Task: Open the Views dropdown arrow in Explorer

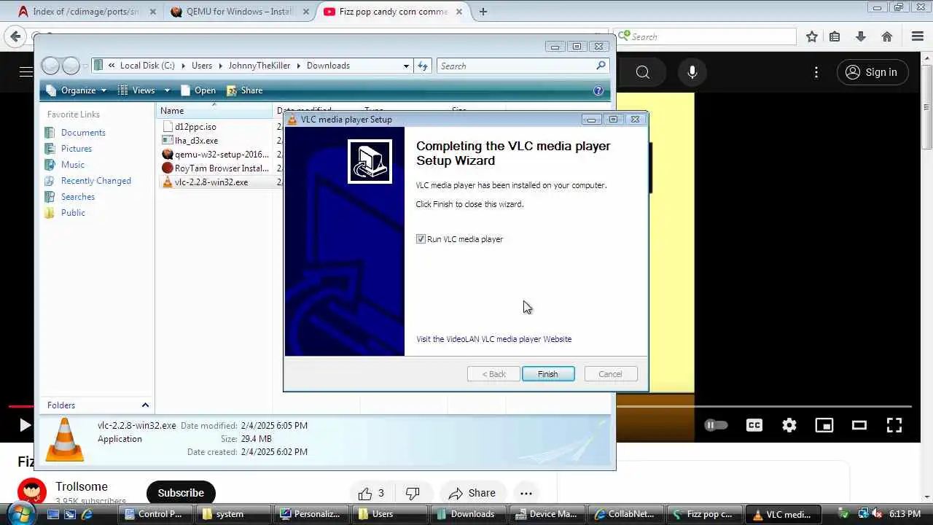Action: 167,90
